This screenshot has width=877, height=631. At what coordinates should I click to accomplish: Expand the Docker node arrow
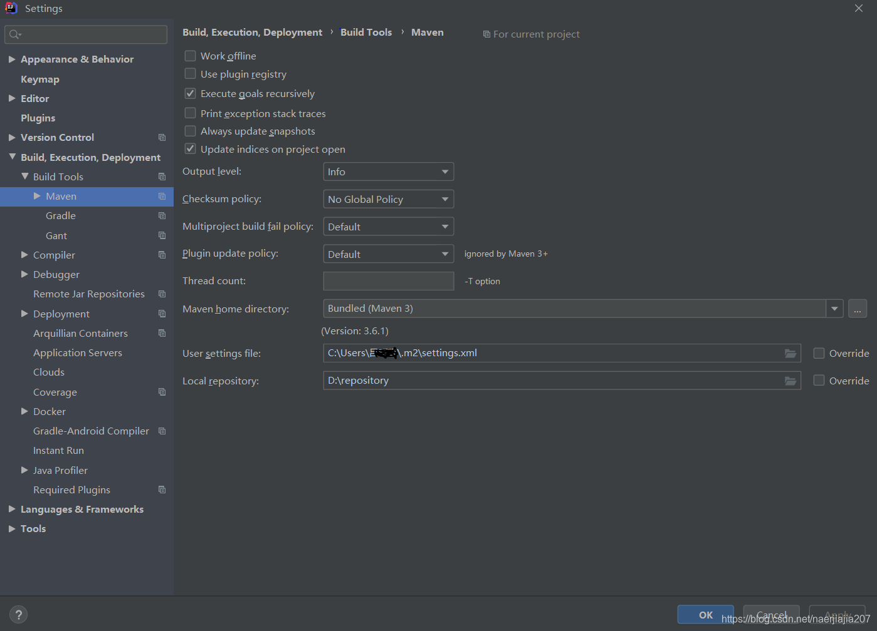[x=24, y=411]
